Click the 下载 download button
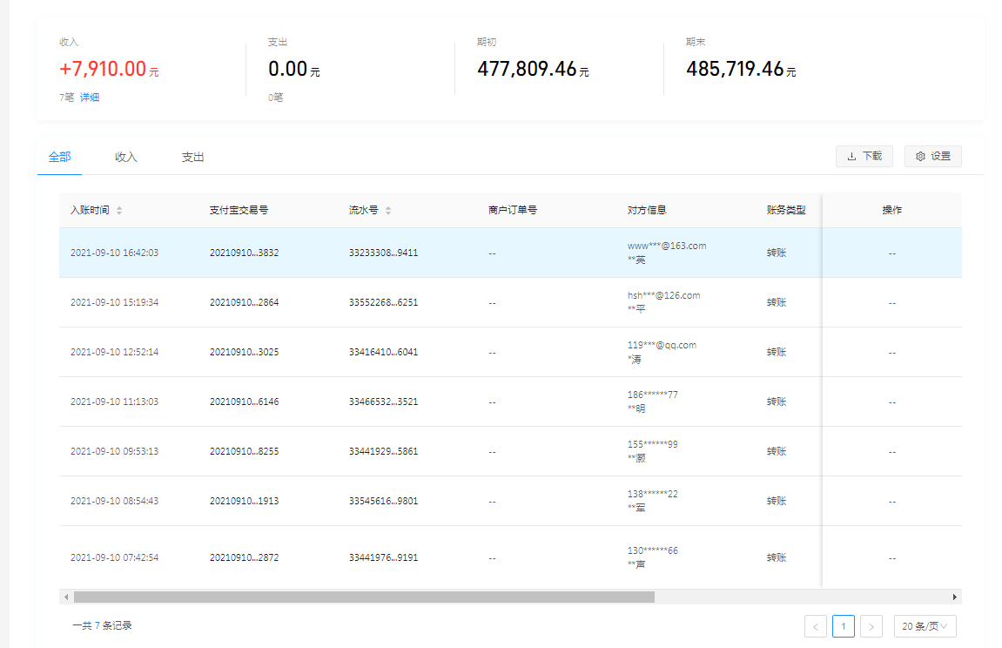Screen dimensions: 1002x648 pos(864,157)
